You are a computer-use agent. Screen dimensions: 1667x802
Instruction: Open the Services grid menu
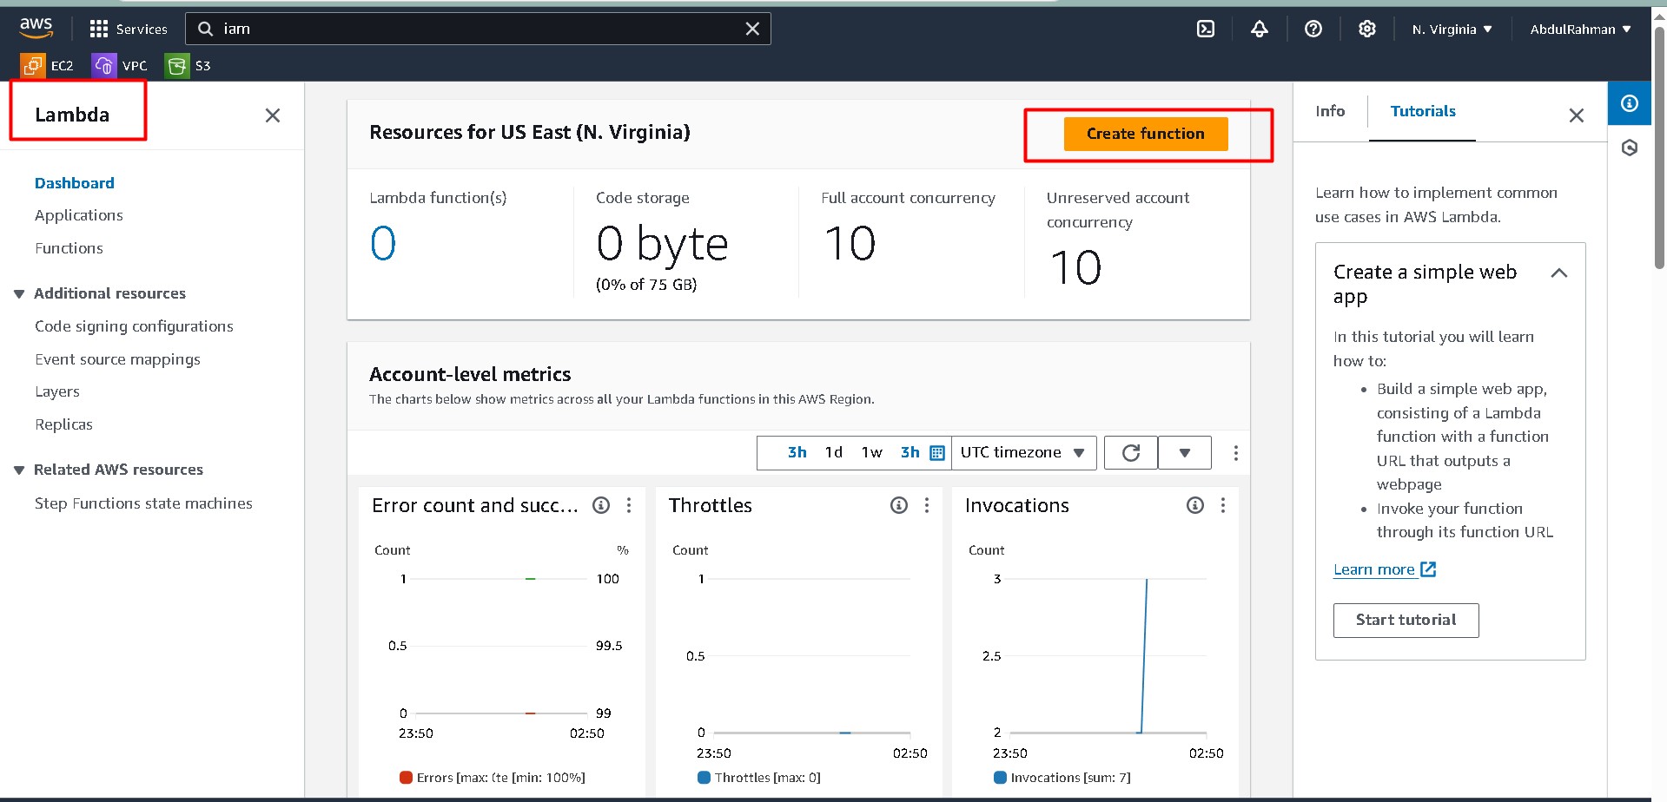[x=128, y=29]
